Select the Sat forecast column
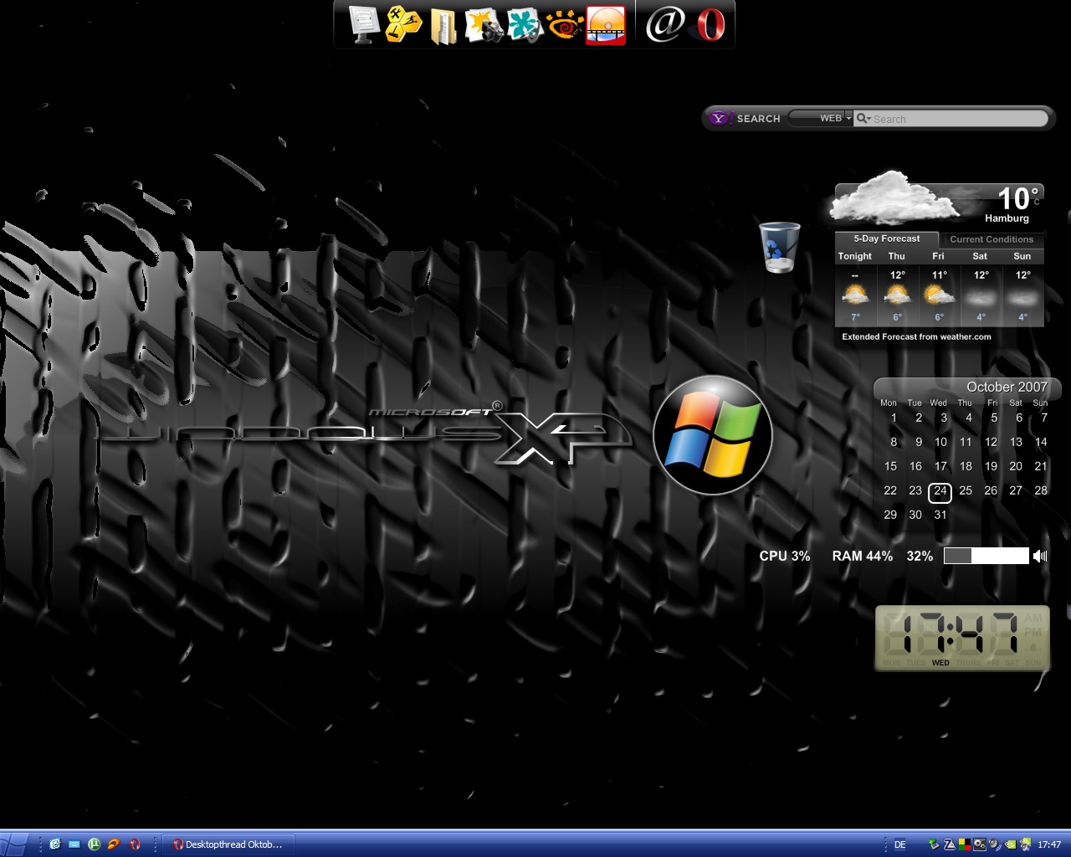The height and width of the screenshot is (857, 1071). (x=981, y=289)
